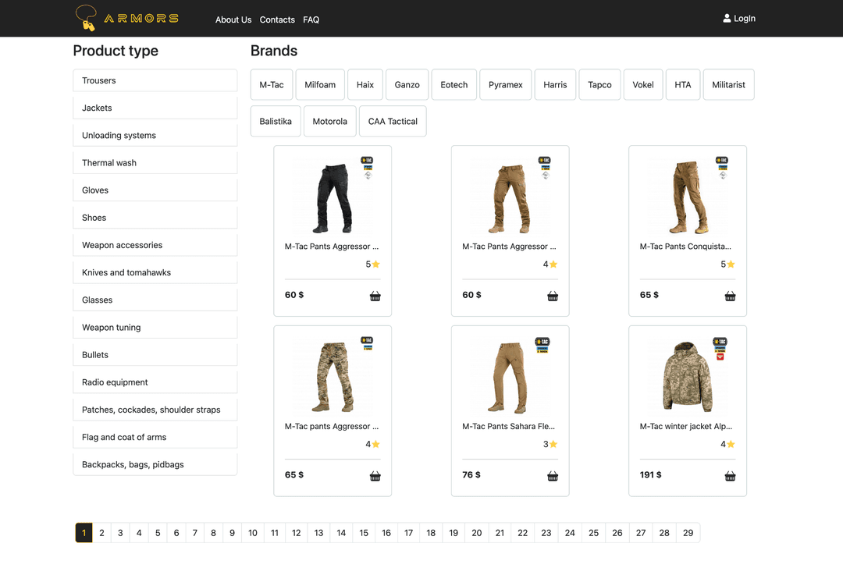Filter by Vokel brand
This screenshot has width=843, height=568.
coord(643,84)
